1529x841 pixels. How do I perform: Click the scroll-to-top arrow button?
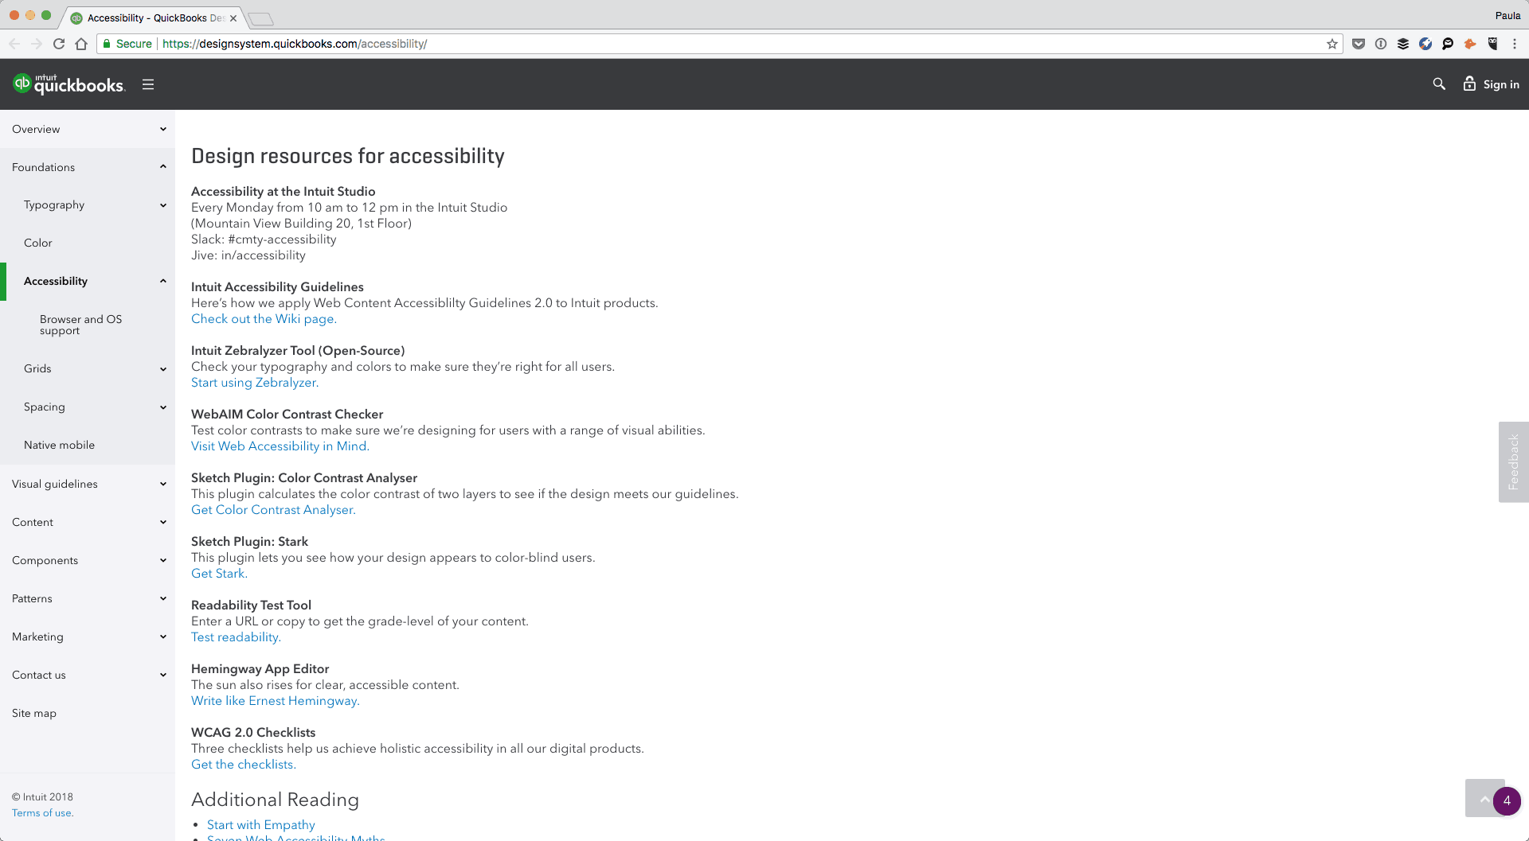1484,798
